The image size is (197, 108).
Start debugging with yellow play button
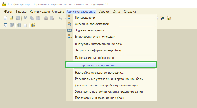[33, 25]
